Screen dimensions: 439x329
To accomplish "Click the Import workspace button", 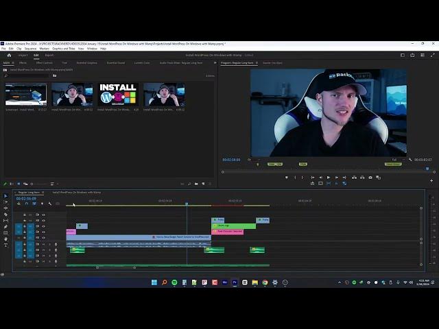I will pyautogui.click(x=23, y=55).
